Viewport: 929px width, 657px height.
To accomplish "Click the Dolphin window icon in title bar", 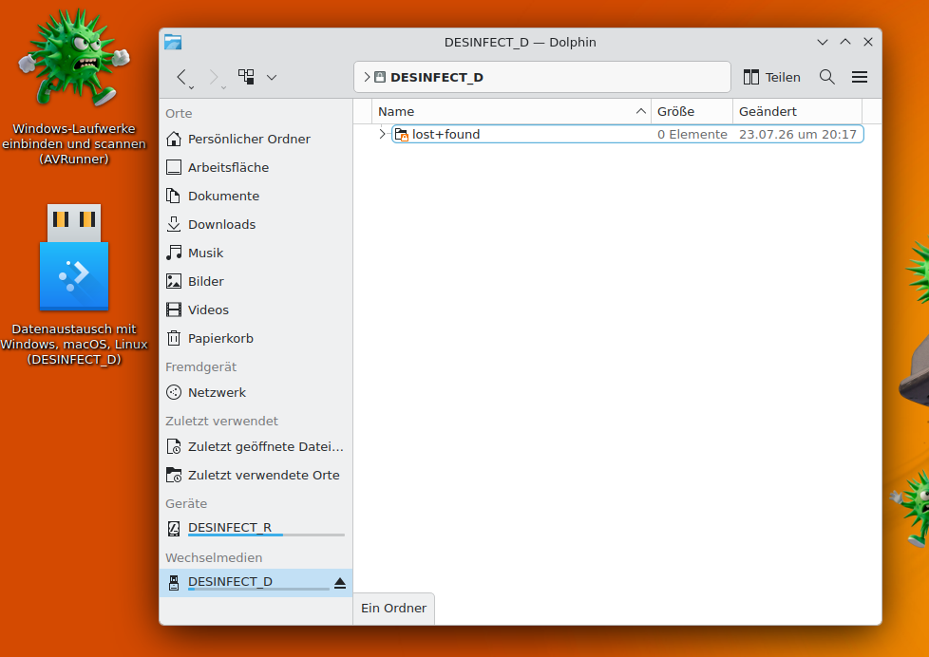I will click(173, 42).
